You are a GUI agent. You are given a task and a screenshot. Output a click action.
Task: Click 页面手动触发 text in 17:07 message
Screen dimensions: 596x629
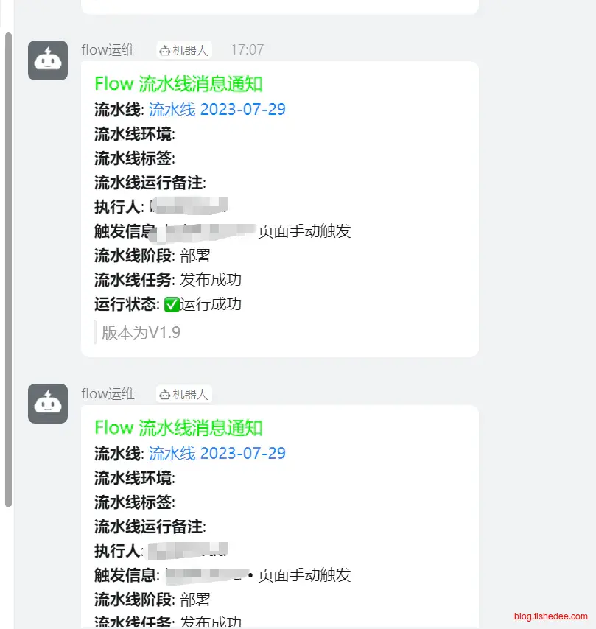pyautogui.click(x=304, y=231)
